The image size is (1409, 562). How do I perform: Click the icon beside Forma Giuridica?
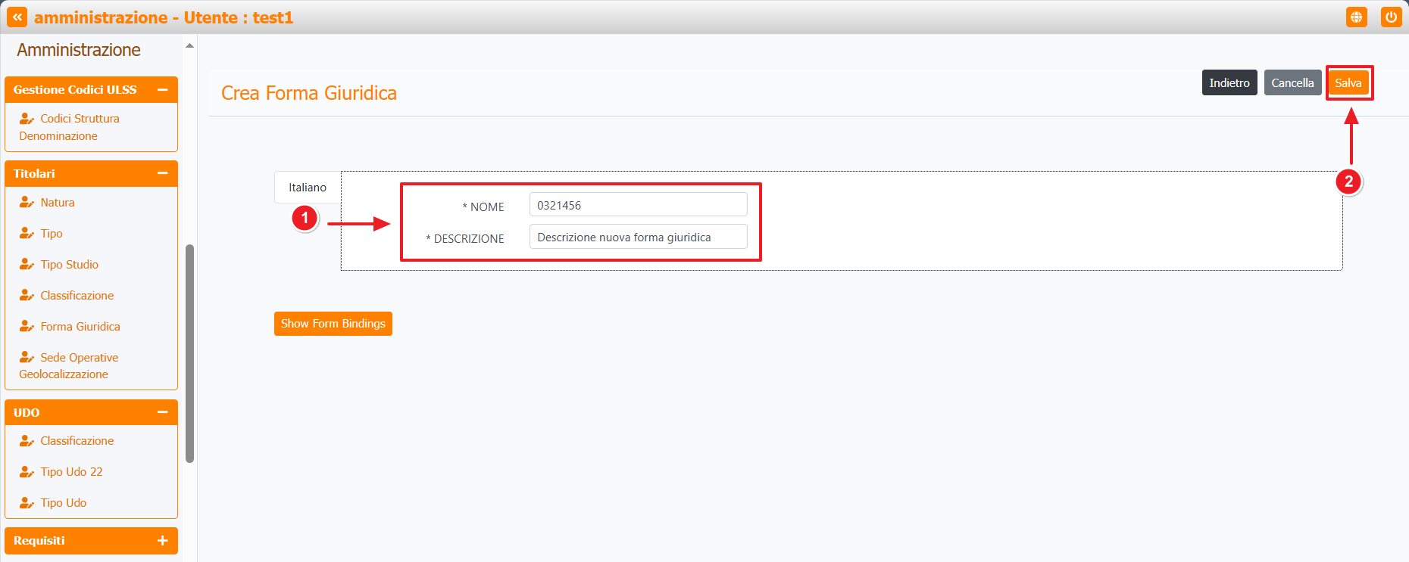click(x=27, y=327)
